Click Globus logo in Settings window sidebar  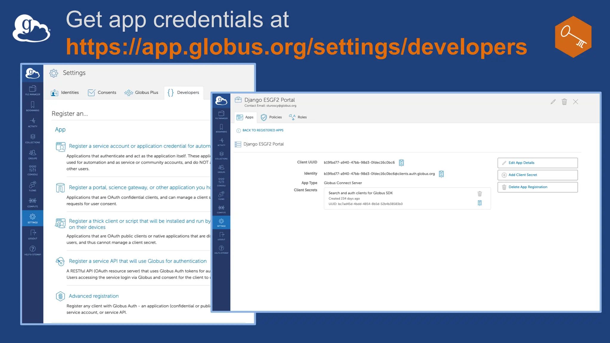click(x=32, y=73)
